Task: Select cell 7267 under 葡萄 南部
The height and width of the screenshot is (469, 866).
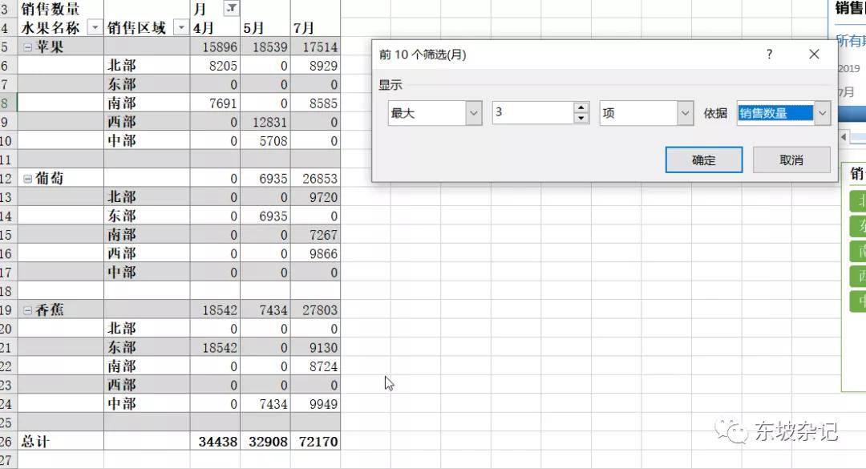Action: (x=315, y=235)
